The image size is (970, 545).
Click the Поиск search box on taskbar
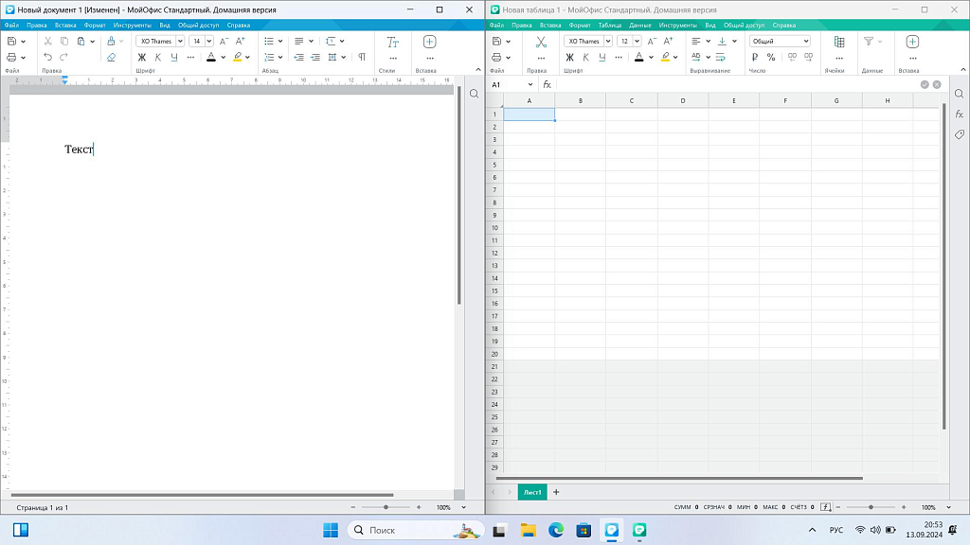click(x=403, y=531)
